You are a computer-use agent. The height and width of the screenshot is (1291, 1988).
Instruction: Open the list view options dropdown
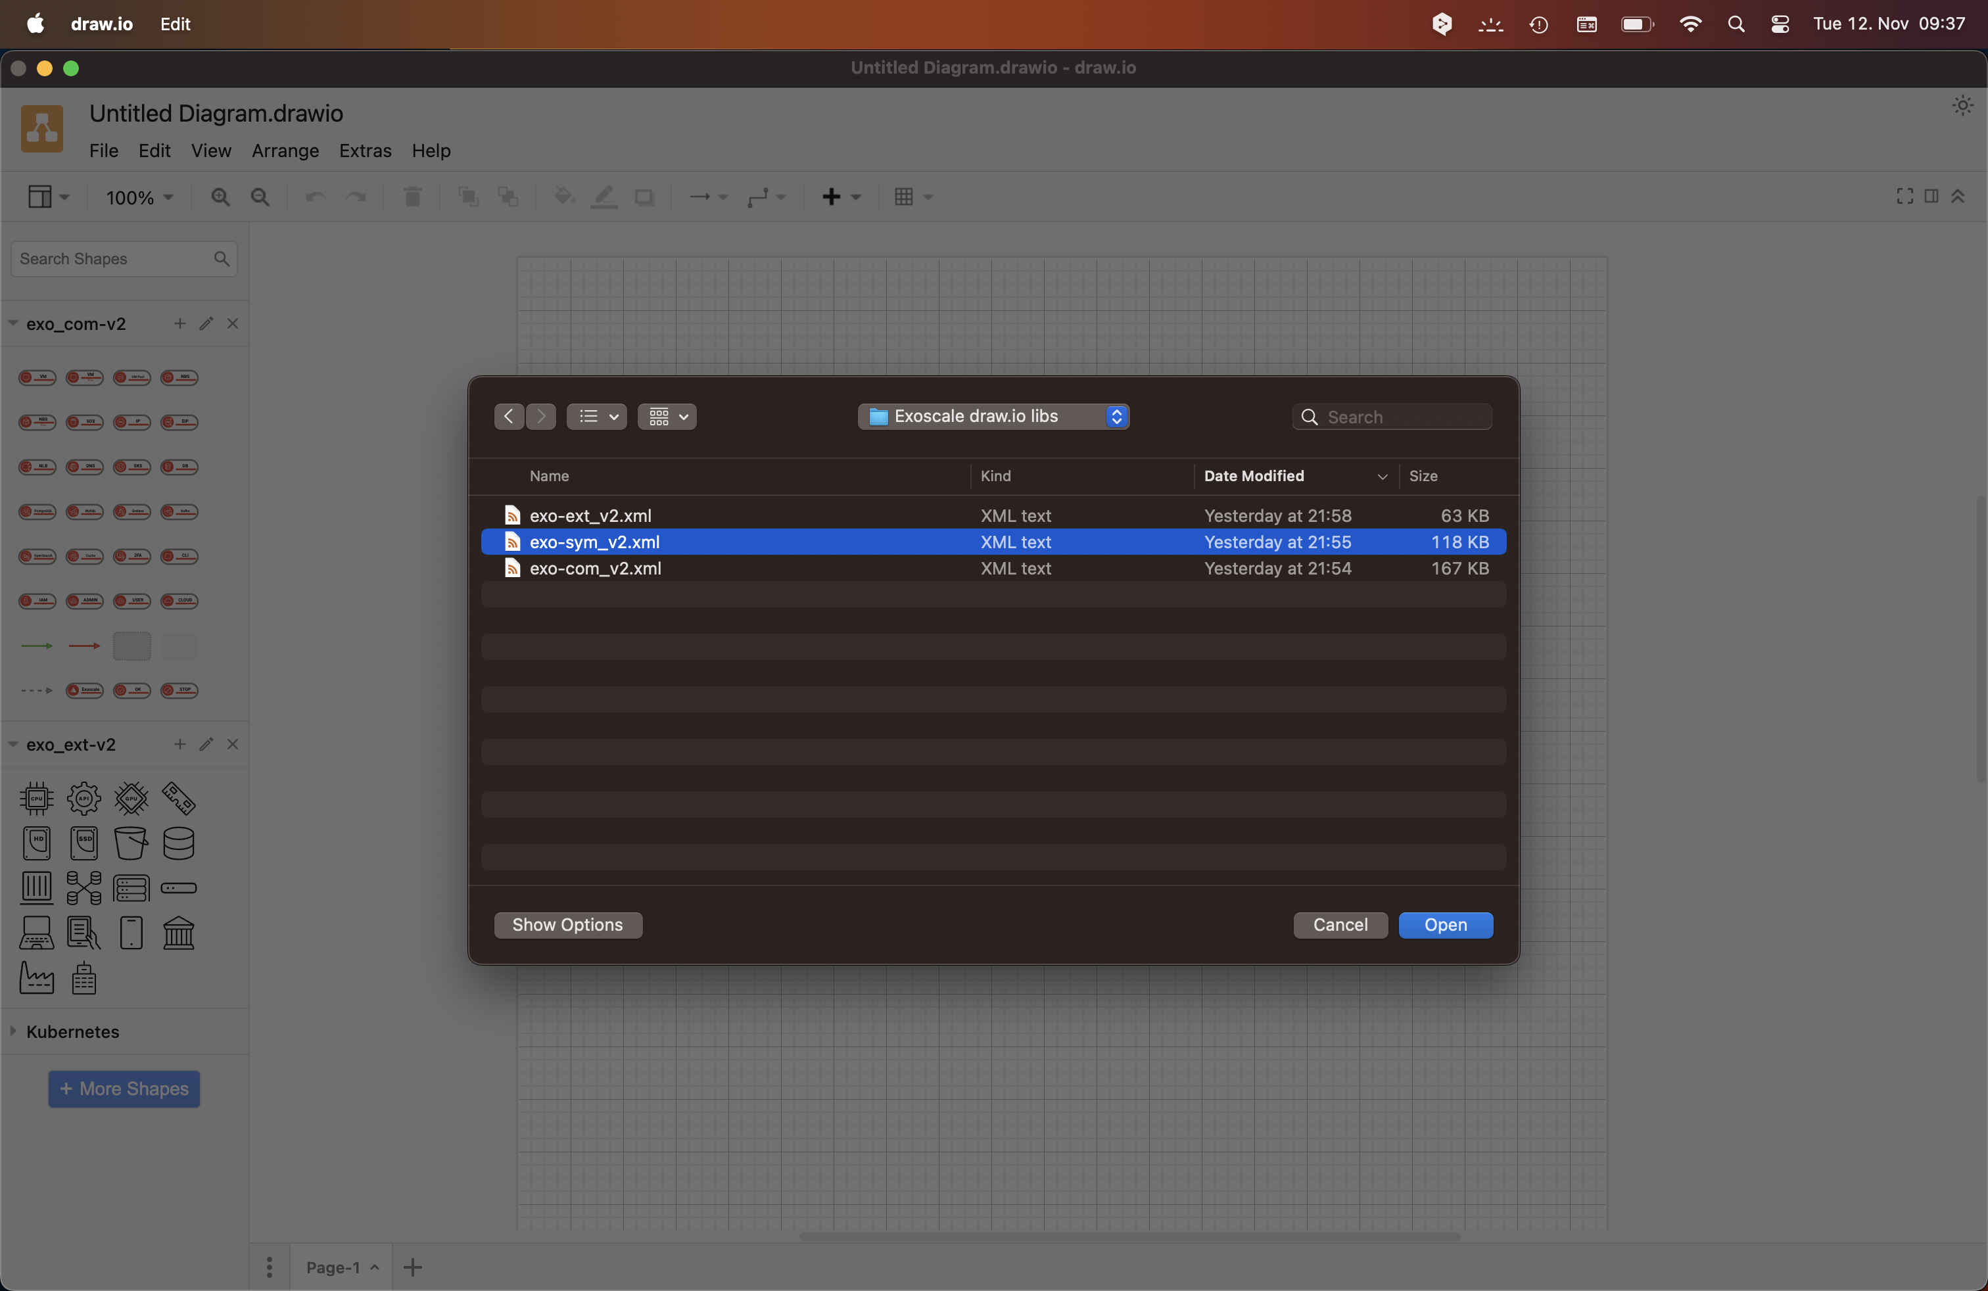[x=597, y=416]
